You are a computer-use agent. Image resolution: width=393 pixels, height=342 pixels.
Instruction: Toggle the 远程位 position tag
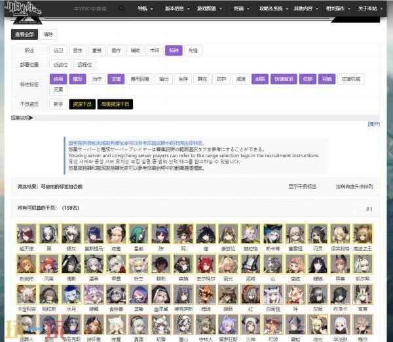point(84,65)
